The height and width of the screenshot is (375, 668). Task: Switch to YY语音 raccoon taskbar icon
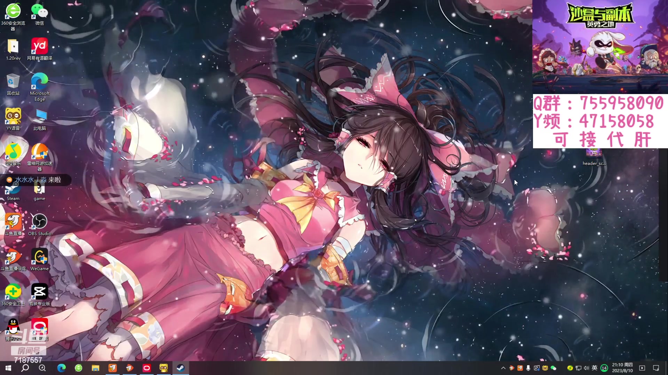coord(164,368)
